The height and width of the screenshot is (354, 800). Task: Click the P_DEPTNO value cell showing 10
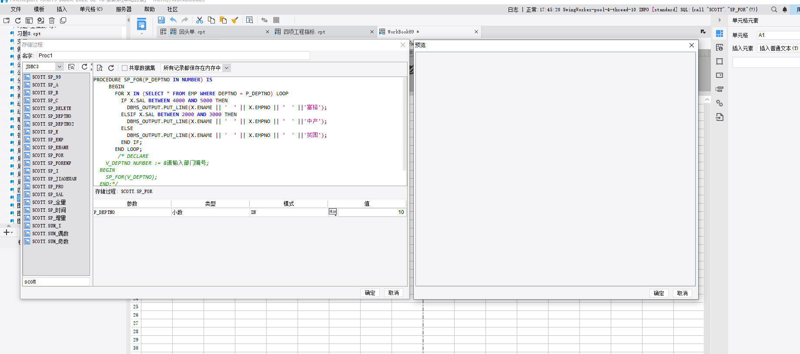click(x=372, y=212)
